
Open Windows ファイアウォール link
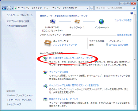pos(20,95)
